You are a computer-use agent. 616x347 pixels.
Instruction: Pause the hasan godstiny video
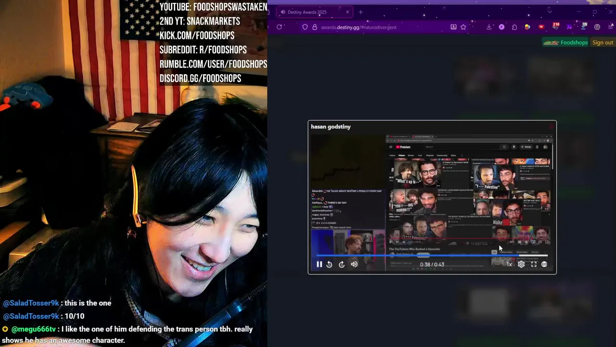319,264
